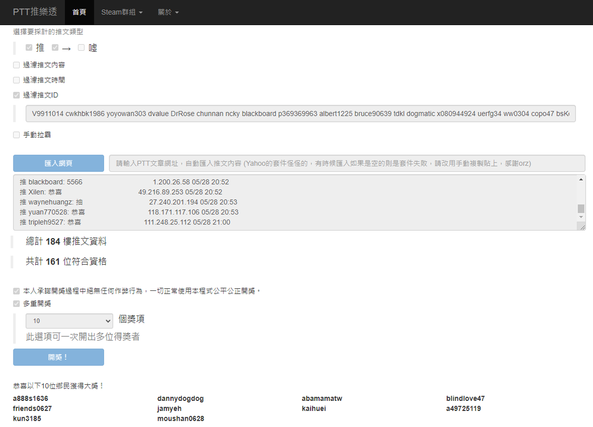Click the comment line by waynehuangz
593x427 pixels.
click(x=129, y=202)
